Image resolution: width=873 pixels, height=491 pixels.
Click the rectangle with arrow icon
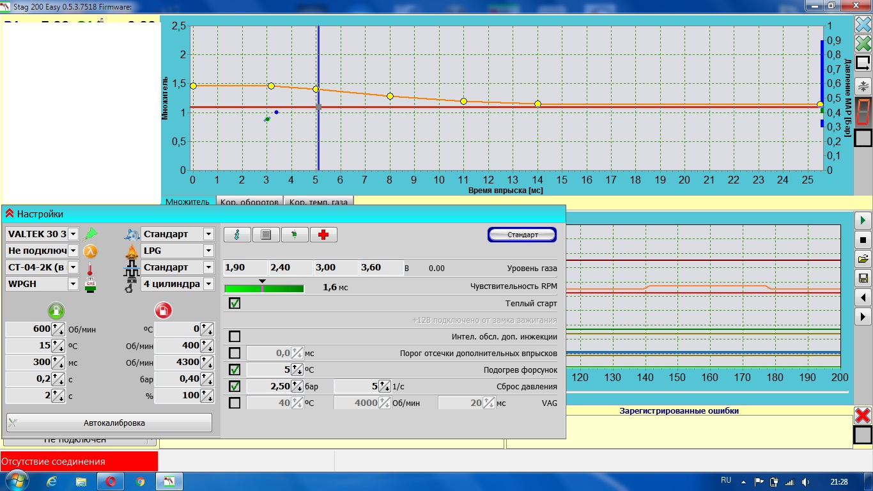tap(863, 63)
